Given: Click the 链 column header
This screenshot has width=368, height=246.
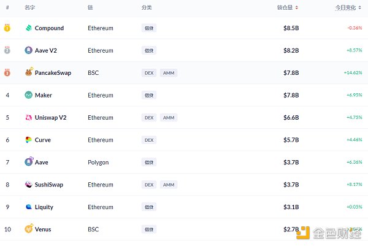Looking at the screenshot, I should [x=90, y=8].
